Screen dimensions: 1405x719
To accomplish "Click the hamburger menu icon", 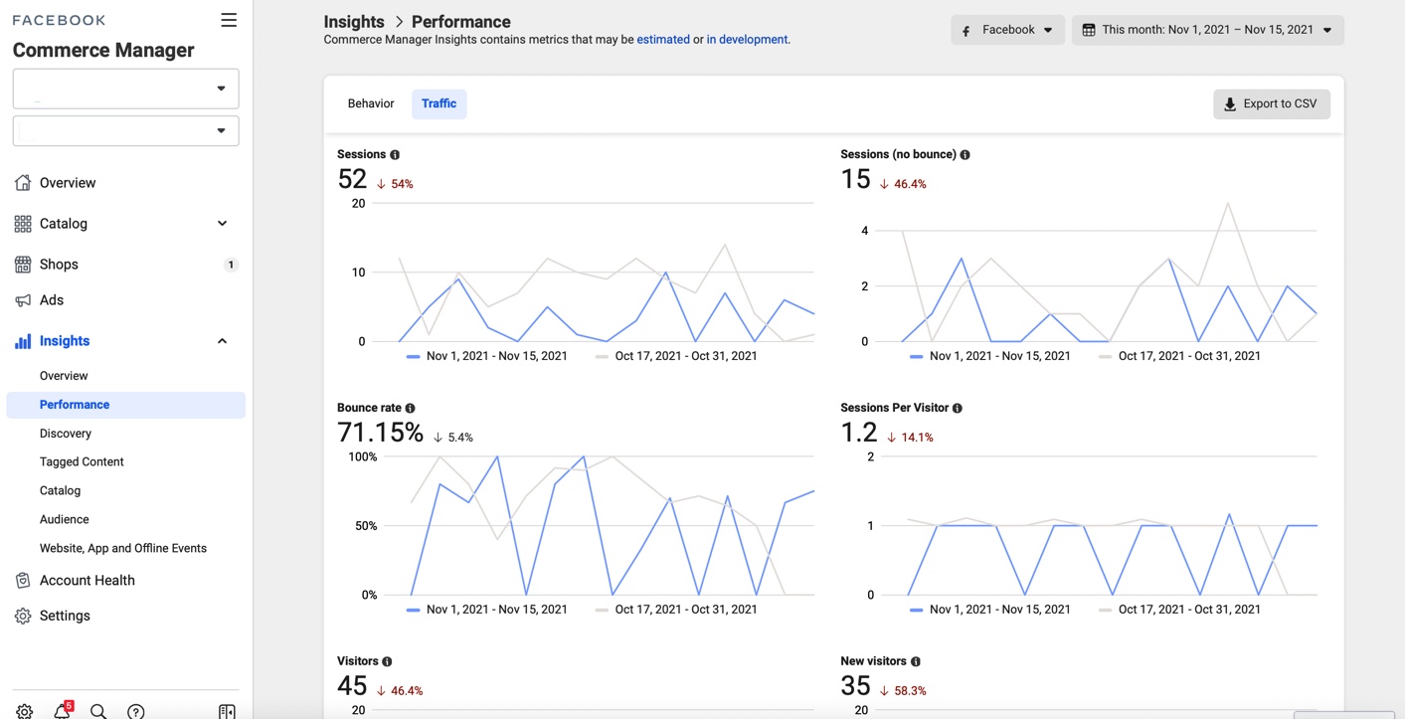I will [x=229, y=20].
